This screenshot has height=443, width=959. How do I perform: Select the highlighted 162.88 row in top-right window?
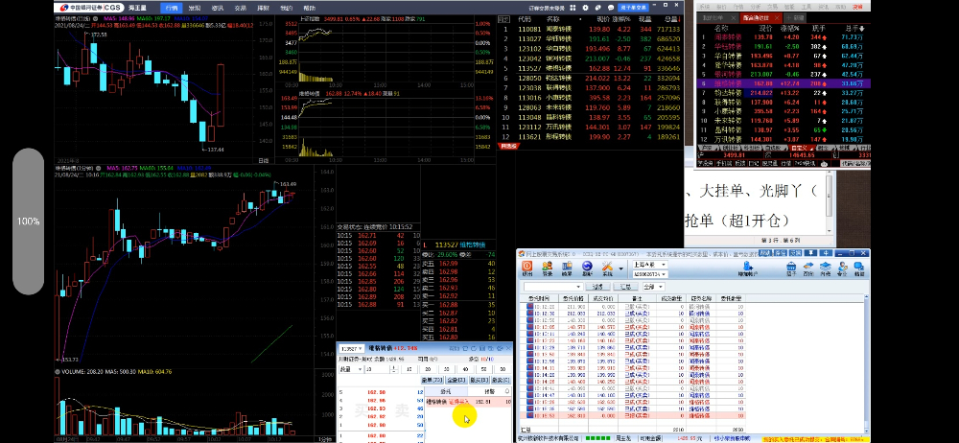pos(784,83)
